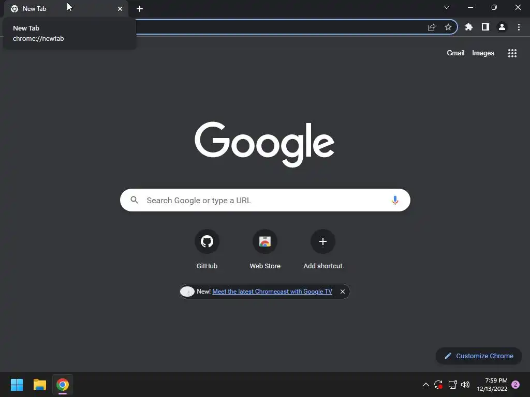Image resolution: width=530 pixels, height=397 pixels.
Task: Click the network tray icon
Action: point(452,385)
